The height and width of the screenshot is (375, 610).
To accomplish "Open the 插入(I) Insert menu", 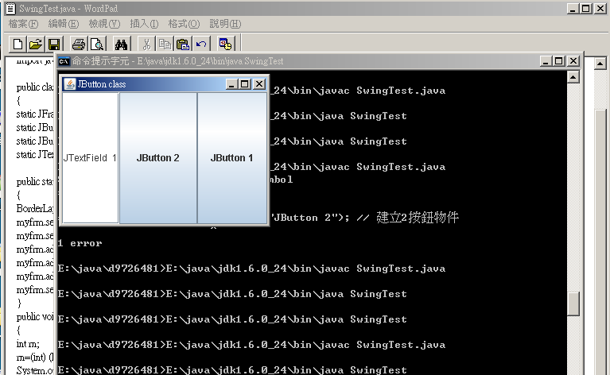I will [144, 24].
